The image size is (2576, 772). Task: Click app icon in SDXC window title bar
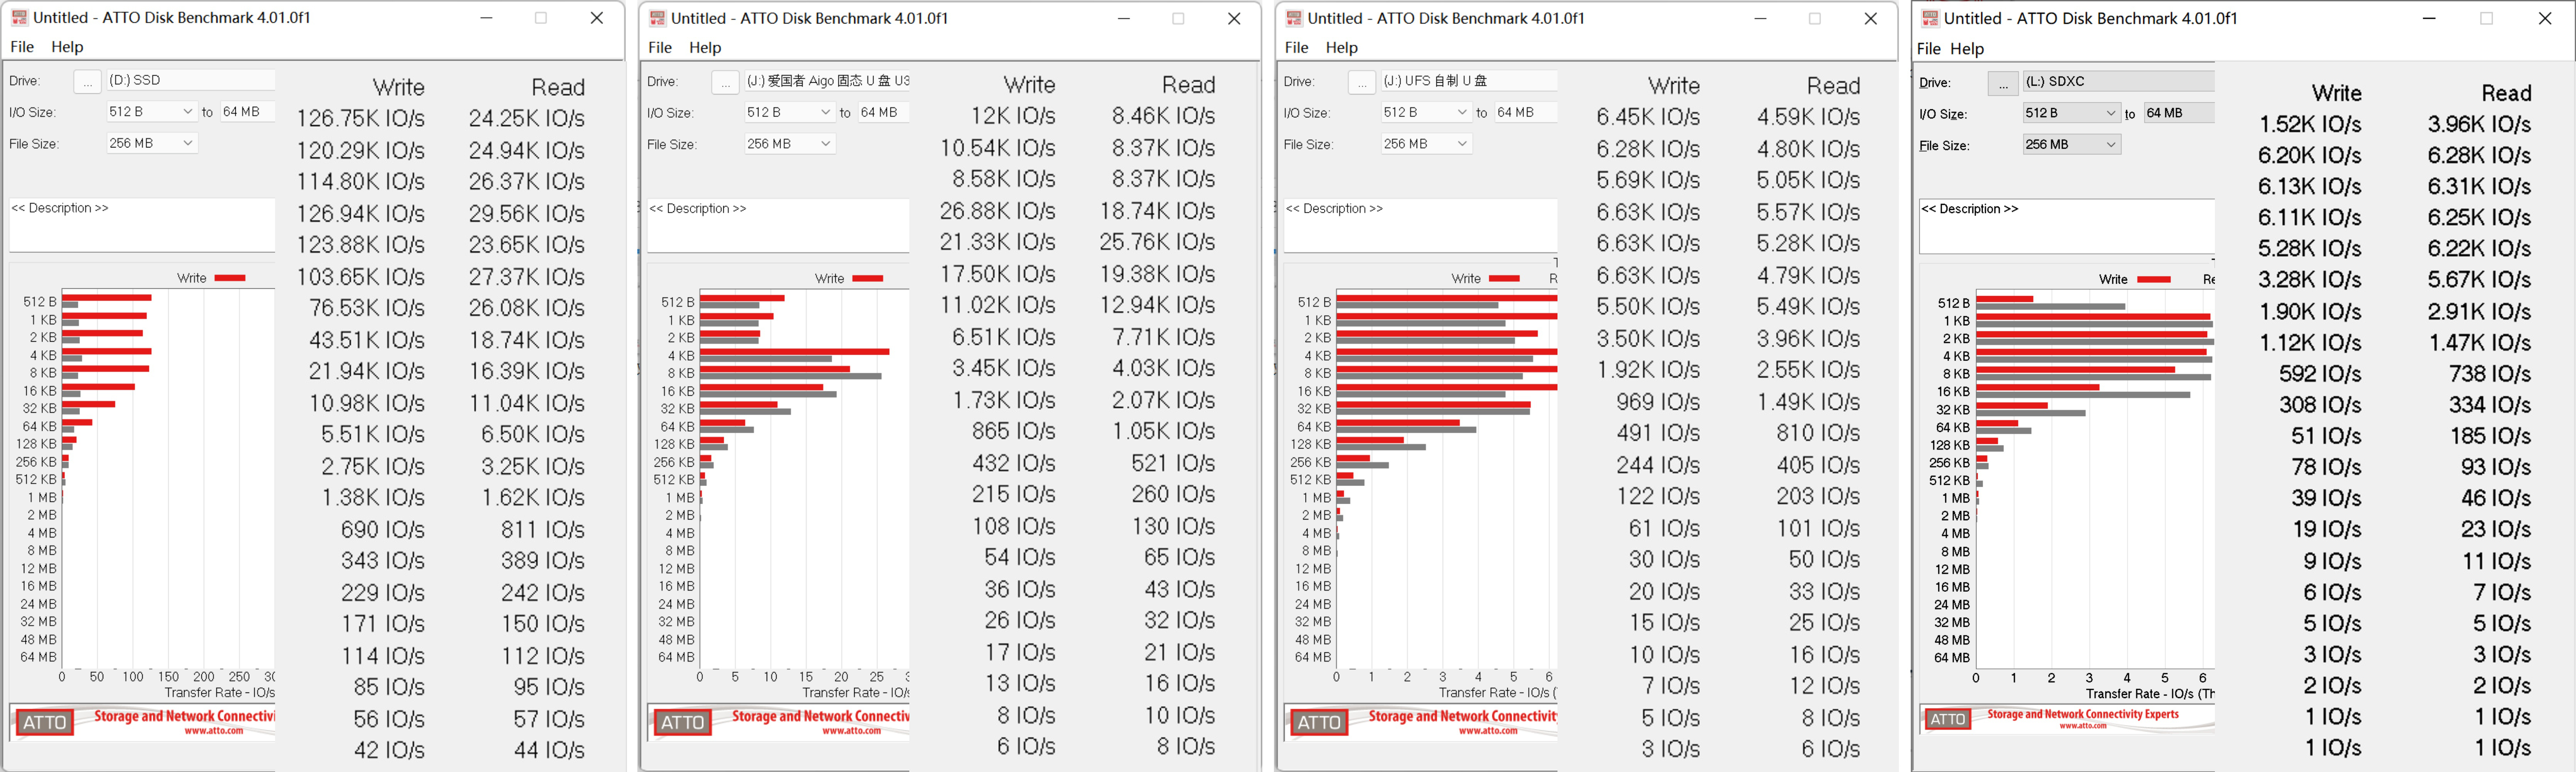pos(1930,18)
